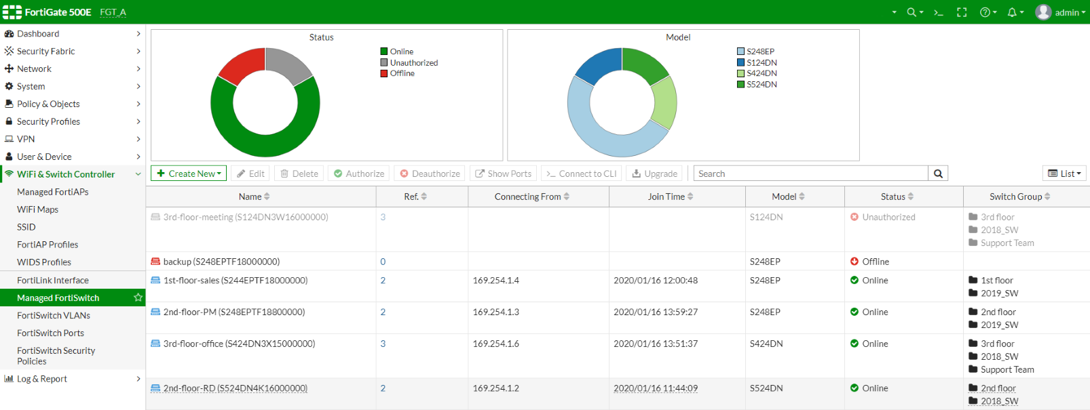Open Managed FortiAPs page
The height and width of the screenshot is (410, 1090).
click(53, 192)
